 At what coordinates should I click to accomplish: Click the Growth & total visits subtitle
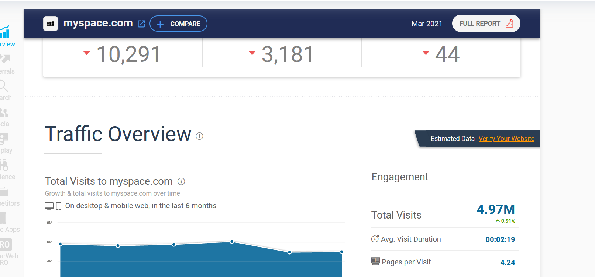pyautogui.click(x=113, y=193)
